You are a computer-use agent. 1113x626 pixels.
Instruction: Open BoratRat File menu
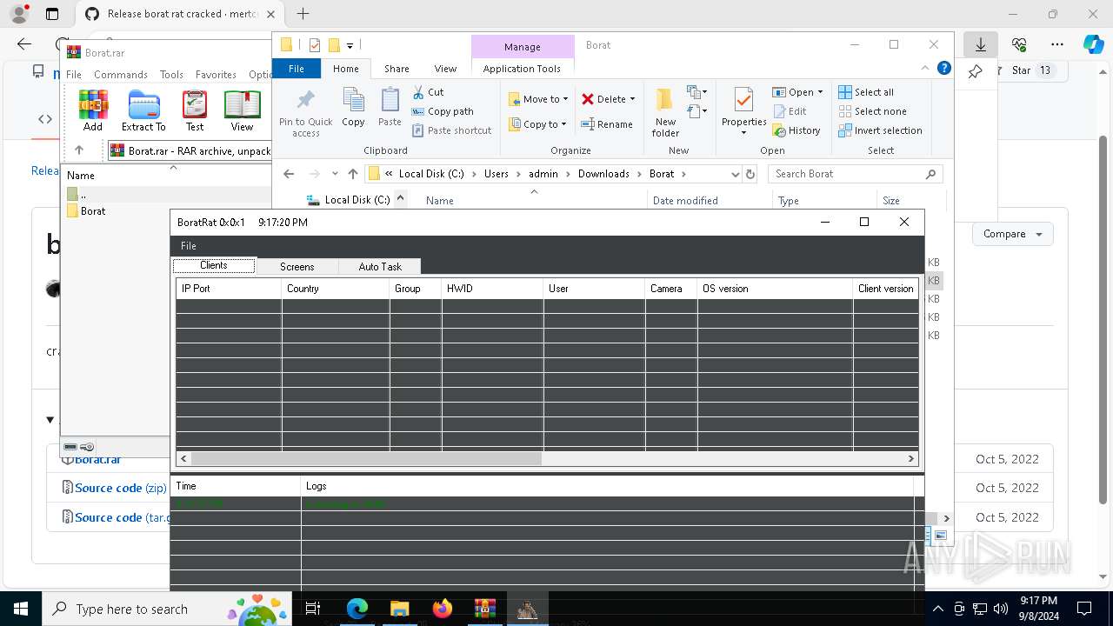tap(188, 246)
